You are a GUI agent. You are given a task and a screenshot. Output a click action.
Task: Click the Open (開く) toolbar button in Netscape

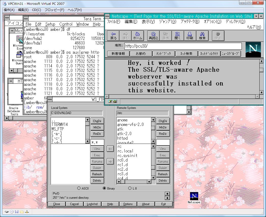178,36
